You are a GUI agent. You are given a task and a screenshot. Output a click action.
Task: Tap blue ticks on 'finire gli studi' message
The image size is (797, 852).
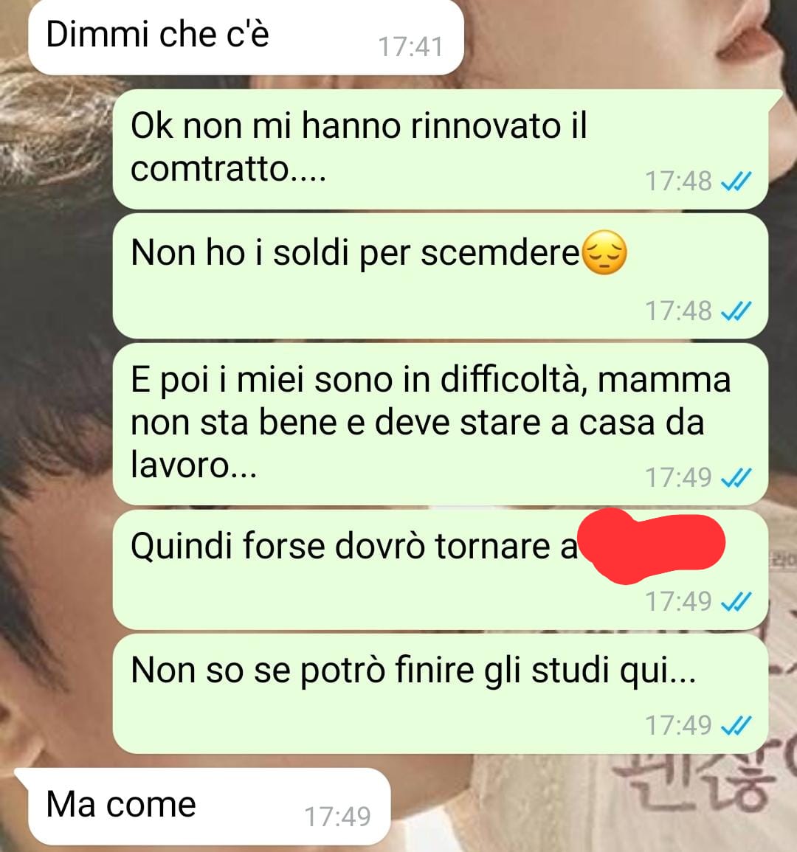tap(736, 725)
